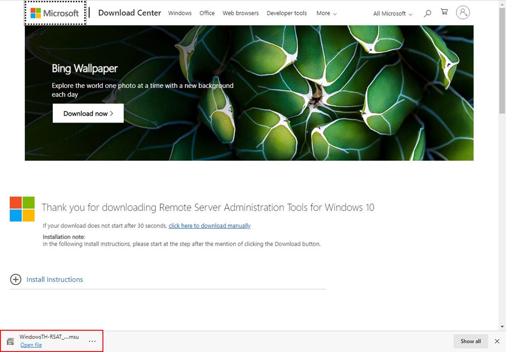Click the Download Center title link
Viewport: 506px width, 352px height.
click(x=130, y=13)
